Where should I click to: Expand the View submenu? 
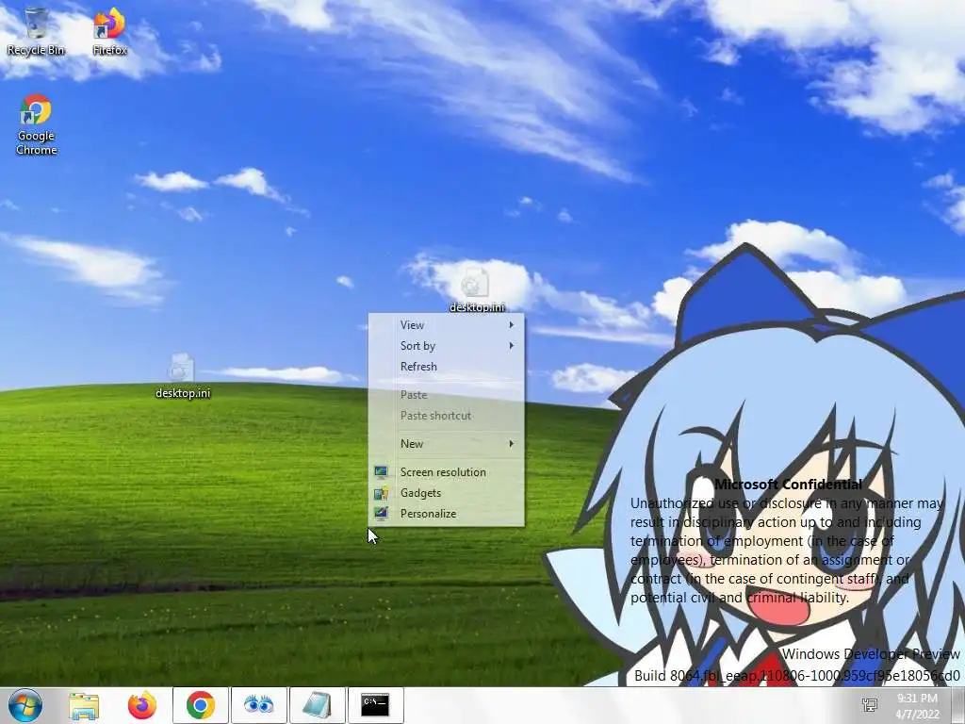446,325
